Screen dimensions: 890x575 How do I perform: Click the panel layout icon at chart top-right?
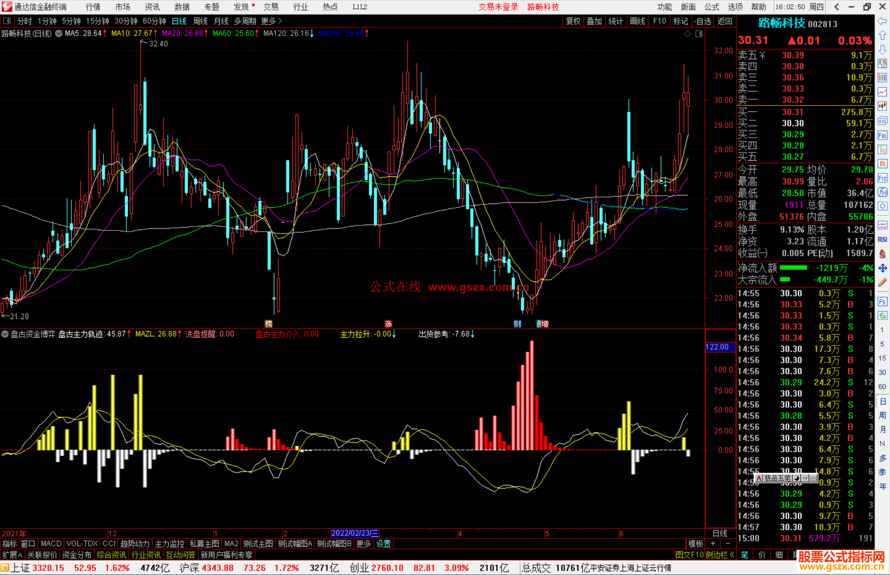click(699, 33)
